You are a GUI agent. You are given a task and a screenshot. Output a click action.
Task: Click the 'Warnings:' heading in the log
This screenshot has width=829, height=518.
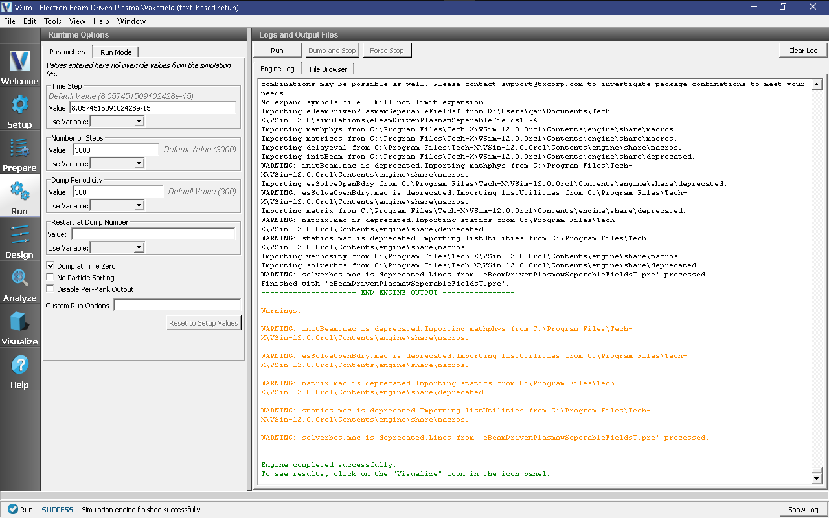[x=281, y=311]
